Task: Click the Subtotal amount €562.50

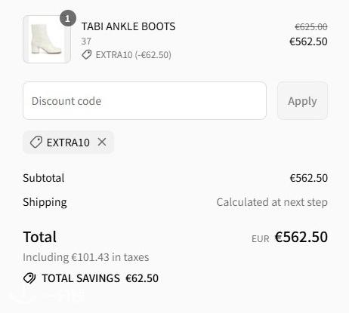Action: pos(309,178)
